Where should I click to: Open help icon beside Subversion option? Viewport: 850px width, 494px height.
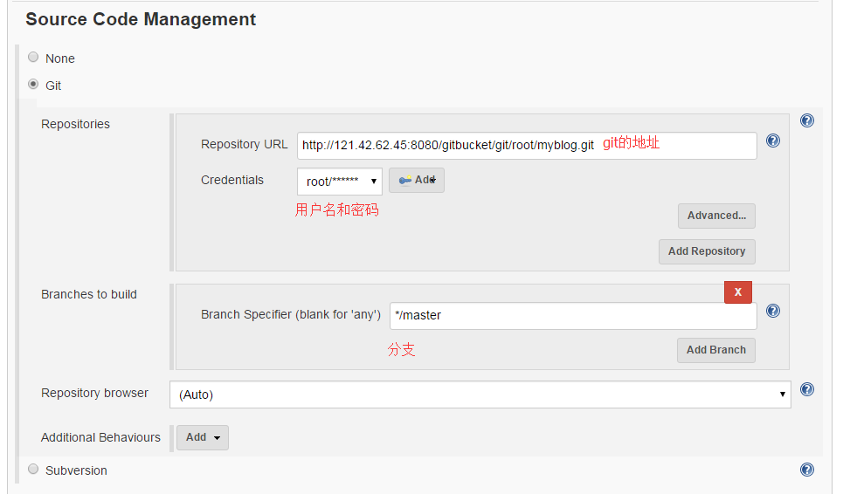tap(807, 470)
